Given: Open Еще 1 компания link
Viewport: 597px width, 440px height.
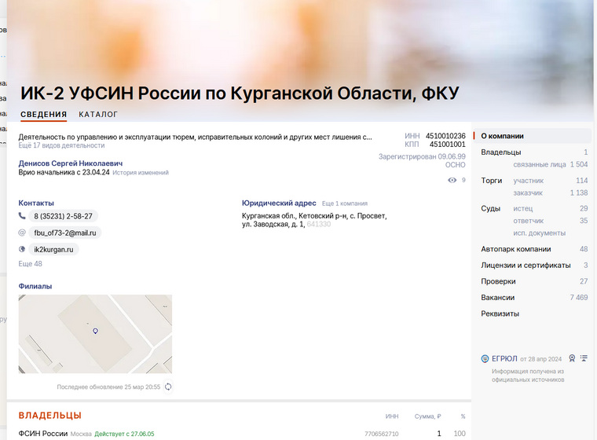Looking at the screenshot, I should (x=345, y=203).
